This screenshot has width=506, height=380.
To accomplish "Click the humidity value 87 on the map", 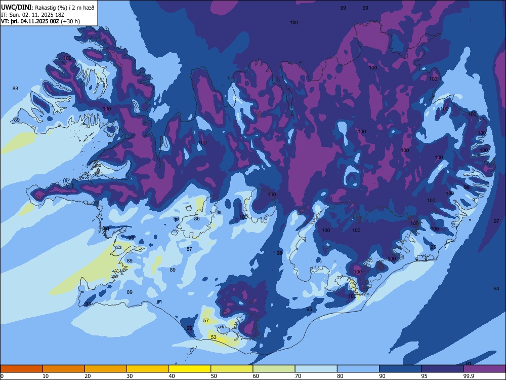I will [189, 249].
